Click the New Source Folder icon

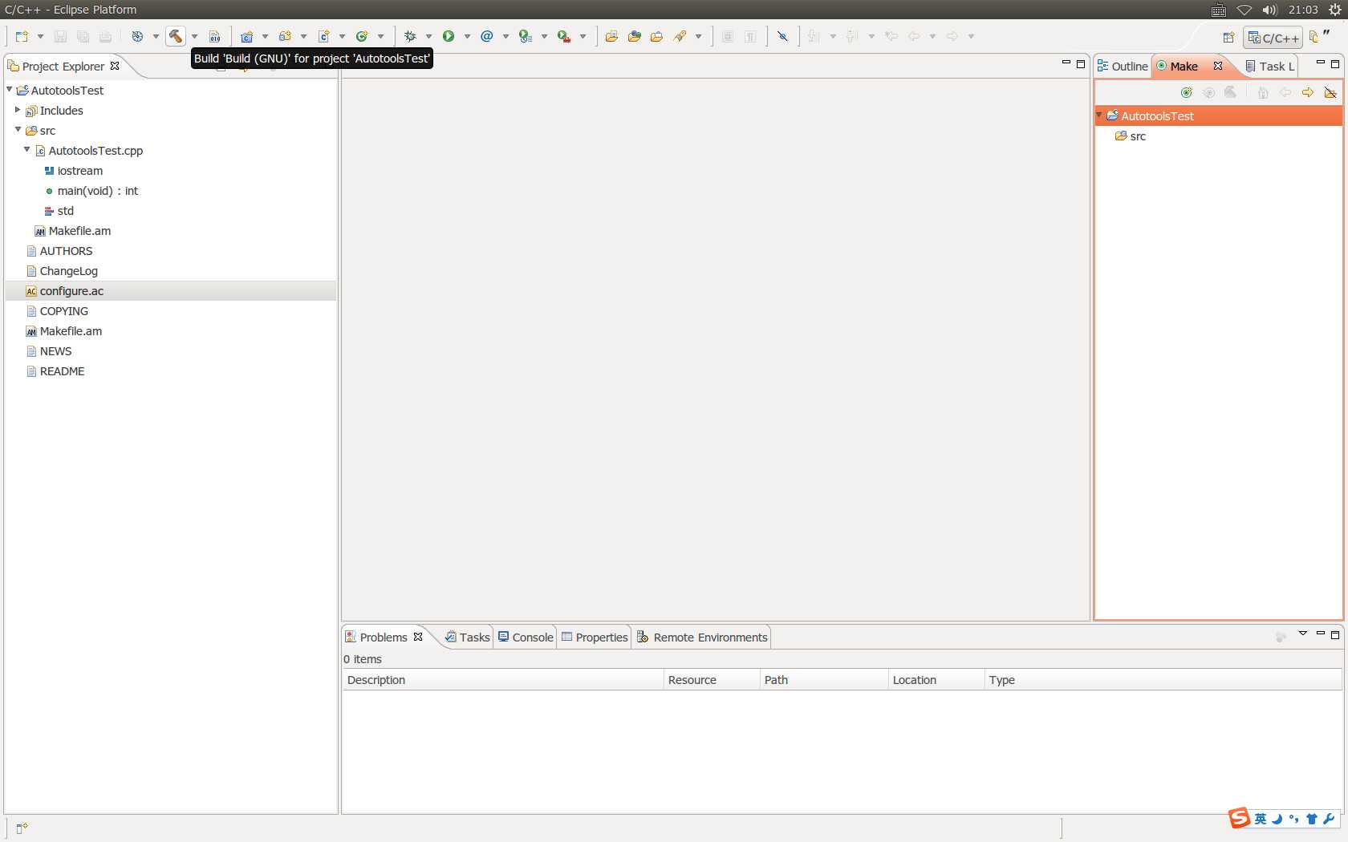click(285, 36)
